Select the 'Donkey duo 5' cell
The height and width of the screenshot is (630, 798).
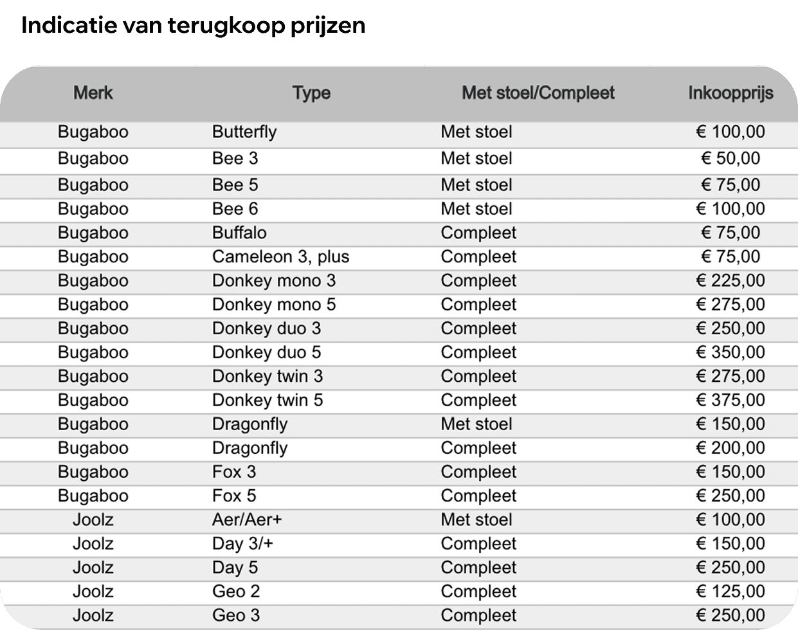pos(267,352)
